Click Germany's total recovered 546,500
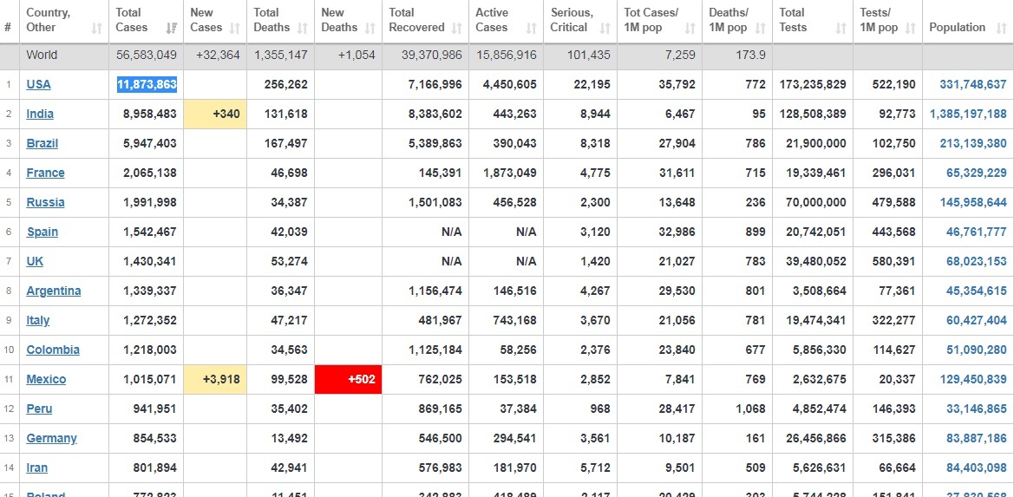 pyautogui.click(x=441, y=438)
